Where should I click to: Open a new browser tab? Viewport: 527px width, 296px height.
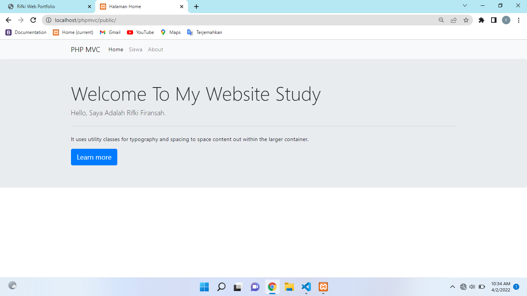click(x=196, y=7)
